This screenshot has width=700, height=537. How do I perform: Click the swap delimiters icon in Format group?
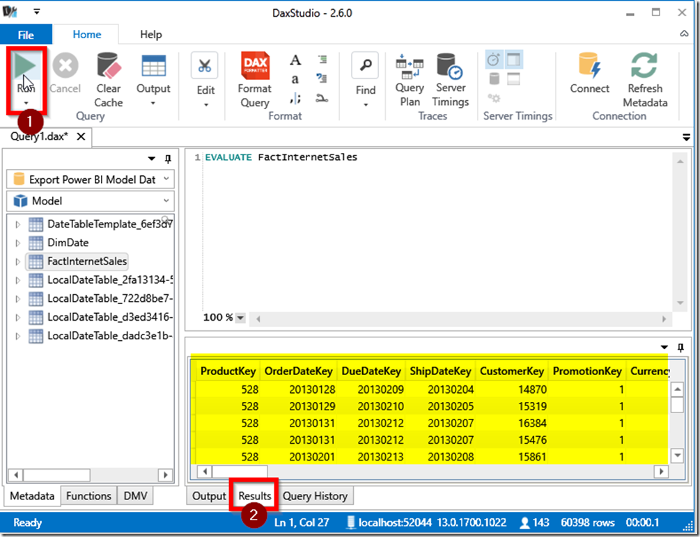[x=295, y=99]
